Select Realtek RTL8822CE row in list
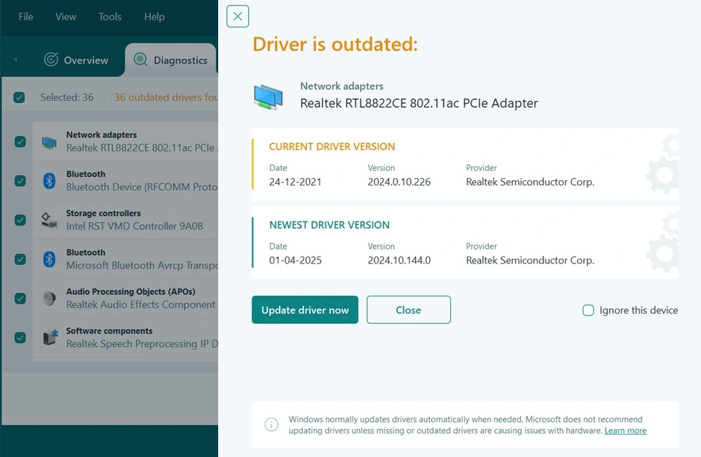The width and height of the screenshot is (701, 457). (125, 142)
